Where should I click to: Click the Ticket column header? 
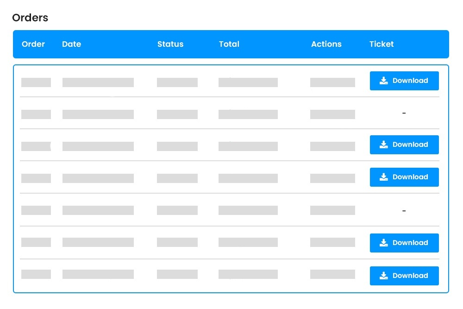(x=382, y=44)
